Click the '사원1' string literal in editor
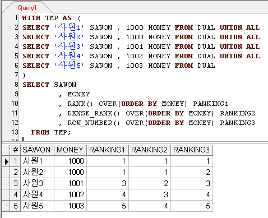The width and height of the screenshot is (268, 218). (69, 27)
